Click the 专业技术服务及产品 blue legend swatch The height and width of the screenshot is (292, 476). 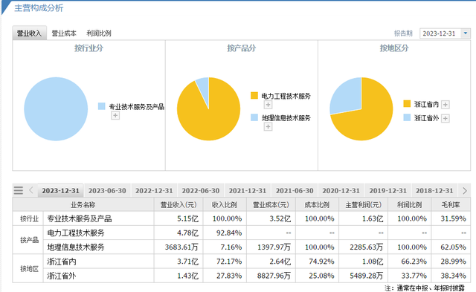click(101, 106)
